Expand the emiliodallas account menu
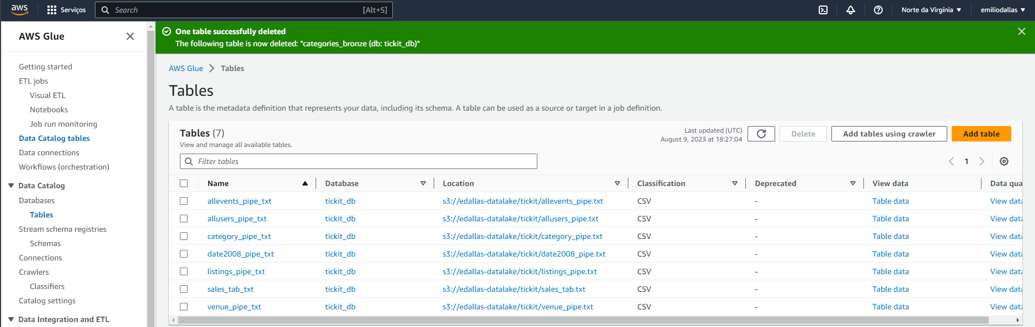The image size is (1035, 327). (x=1002, y=10)
